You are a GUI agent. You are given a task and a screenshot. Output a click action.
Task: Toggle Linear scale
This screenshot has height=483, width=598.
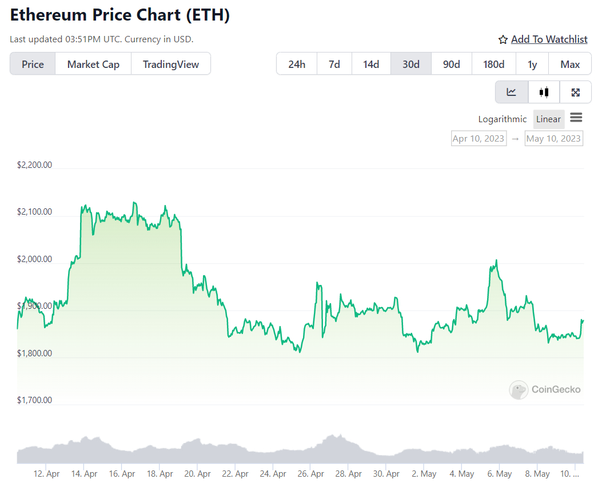[548, 119]
